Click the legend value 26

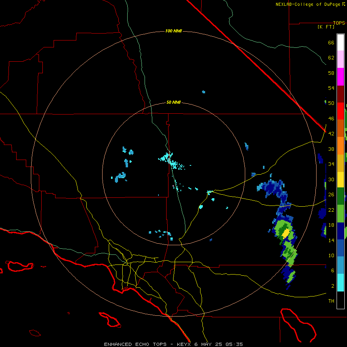tap(331, 195)
